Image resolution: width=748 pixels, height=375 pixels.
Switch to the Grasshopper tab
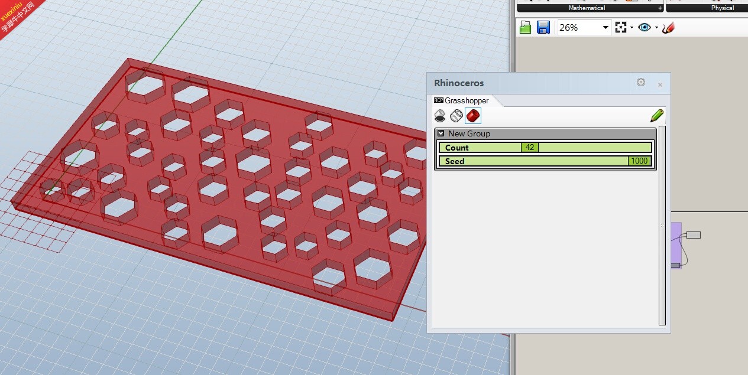coord(461,100)
